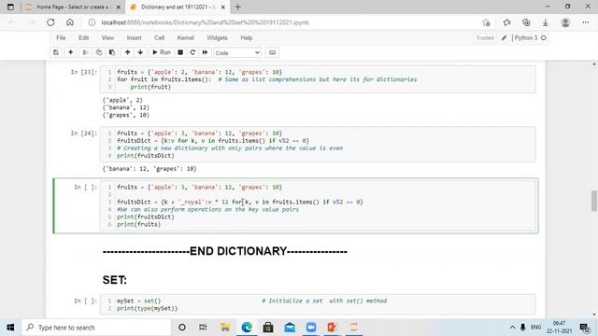Open a new browser tab
Image resolution: width=598 pixels, height=336 pixels.
coord(237,7)
